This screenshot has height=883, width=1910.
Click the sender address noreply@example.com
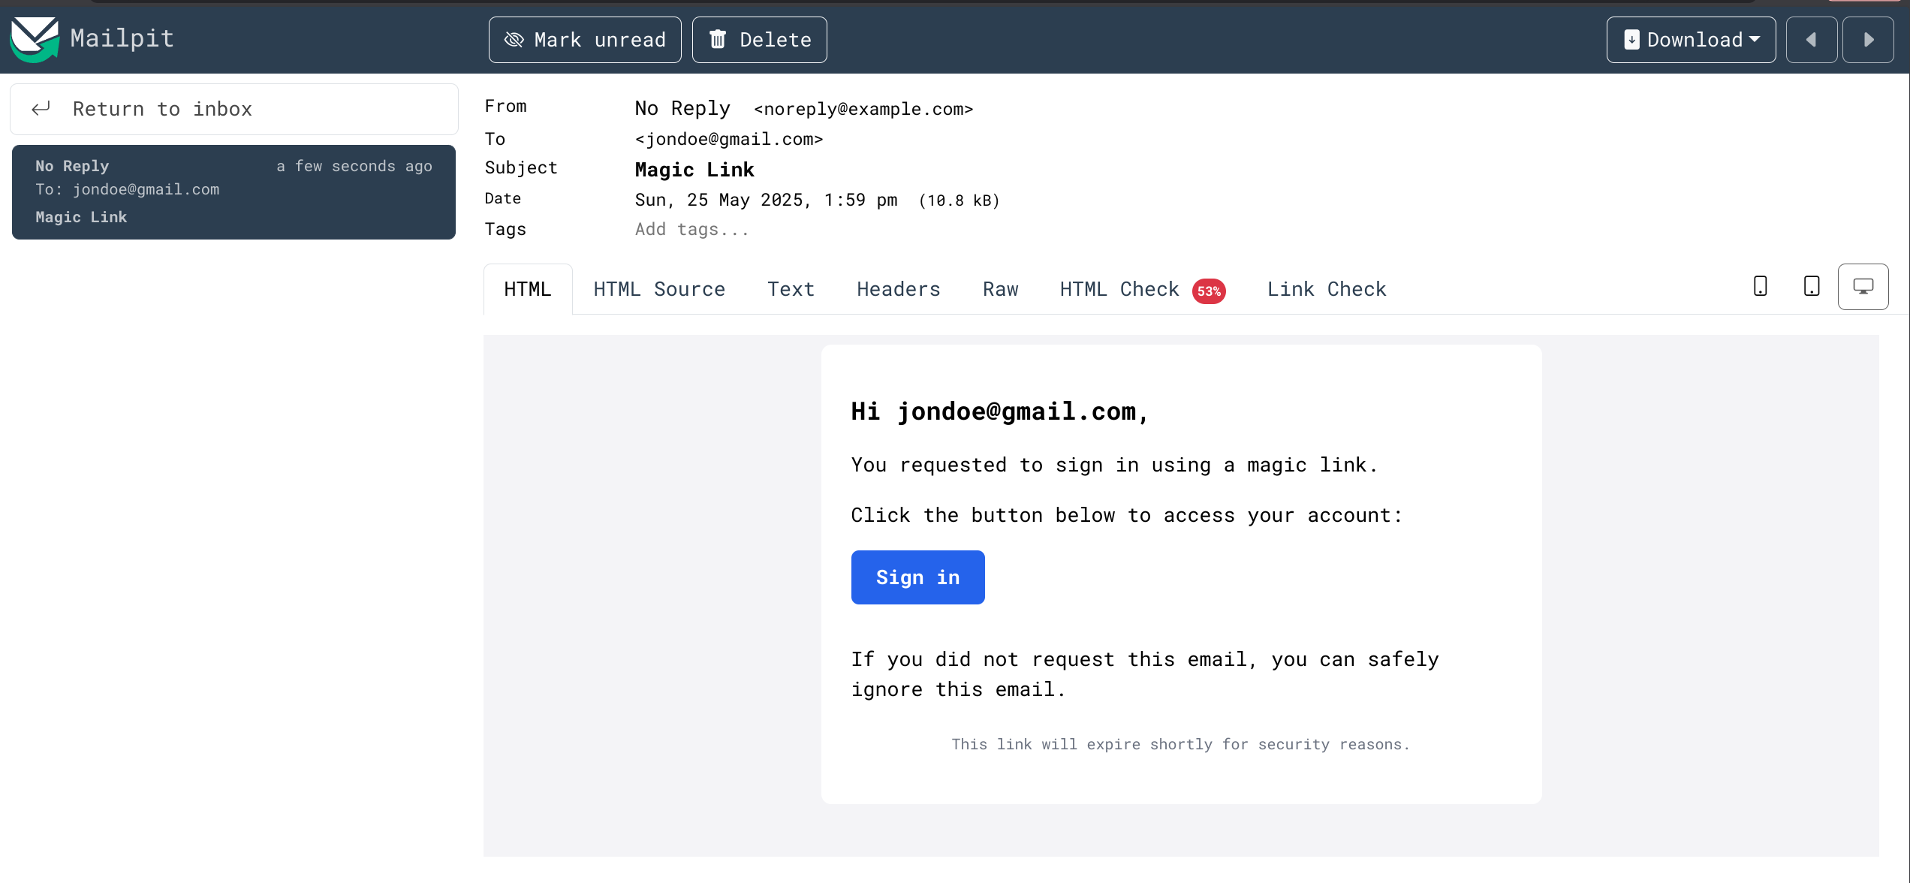[x=863, y=110]
